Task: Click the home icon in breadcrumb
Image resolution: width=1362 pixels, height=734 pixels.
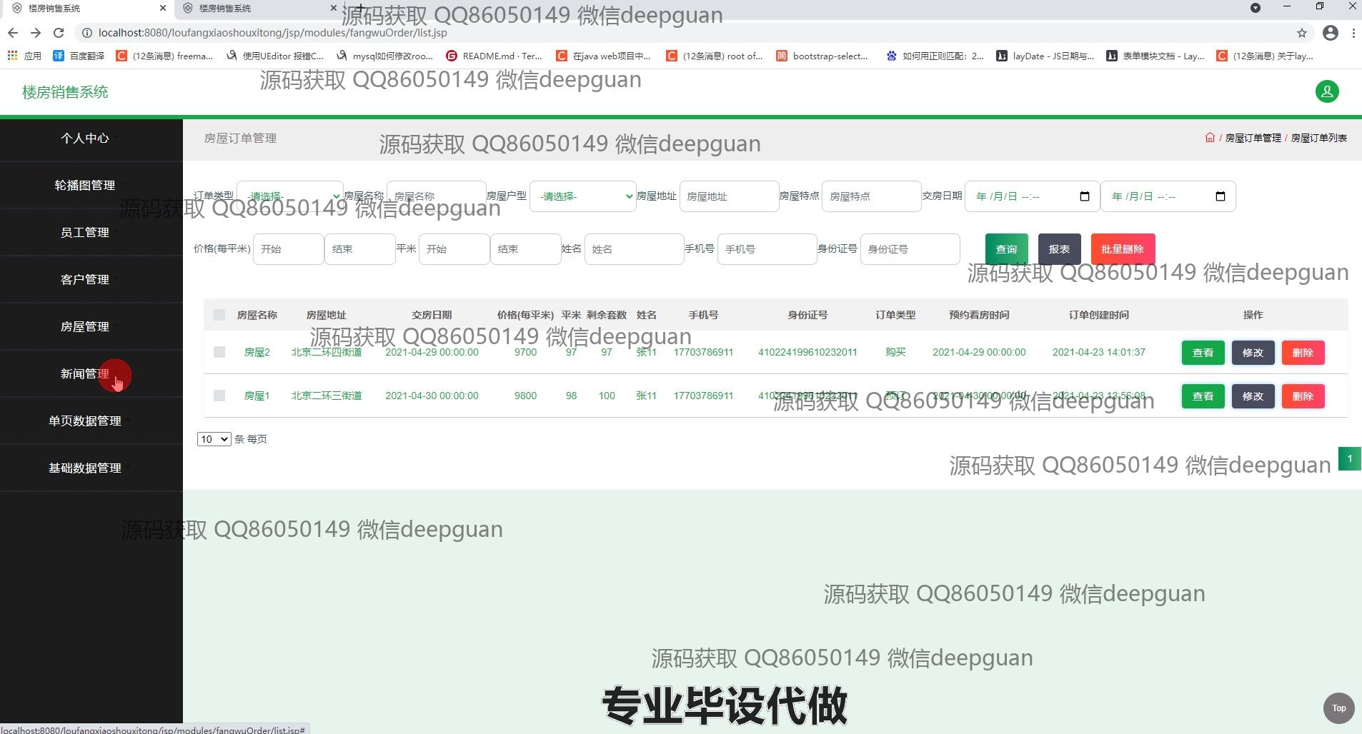Action: [x=1210, y=138]
